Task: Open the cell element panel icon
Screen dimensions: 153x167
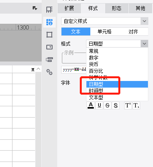Action: (x=49, y=10)
